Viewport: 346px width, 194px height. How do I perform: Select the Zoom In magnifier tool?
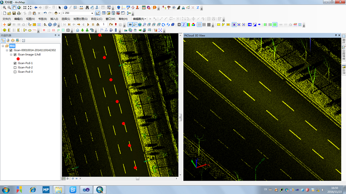coord(4,8)
